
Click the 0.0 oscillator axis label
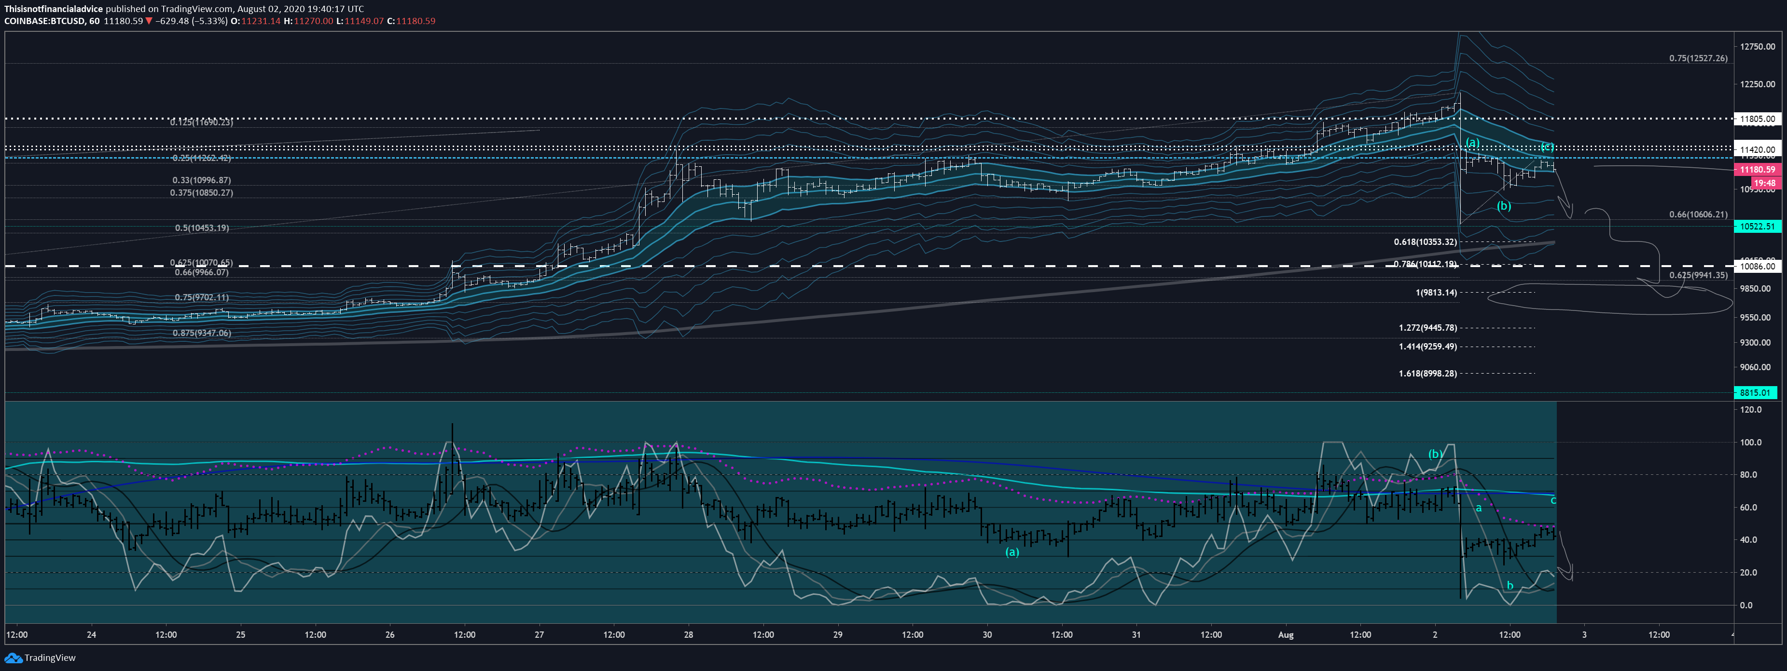point(1745,605)
